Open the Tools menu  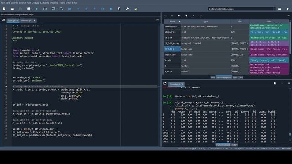[x=62, y=3]
